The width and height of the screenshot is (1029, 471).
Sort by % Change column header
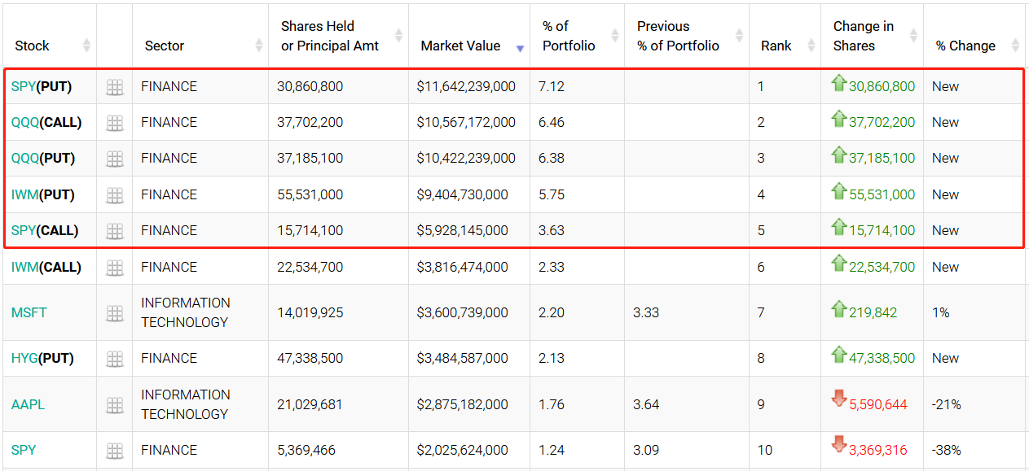(965, 46)
